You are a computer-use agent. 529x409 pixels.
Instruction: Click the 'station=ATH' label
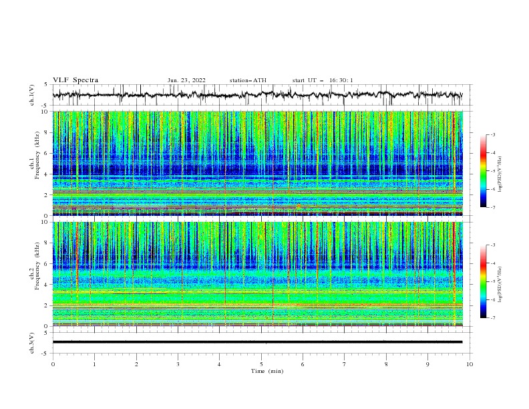(x=248, y=80)
